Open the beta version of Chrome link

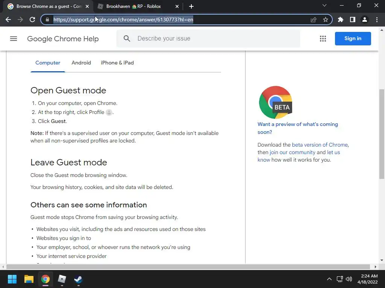(320, 145)
